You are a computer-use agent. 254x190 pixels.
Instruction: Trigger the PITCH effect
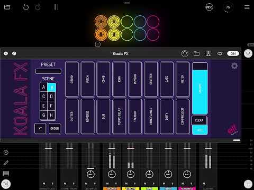click(x=88, y=79)
